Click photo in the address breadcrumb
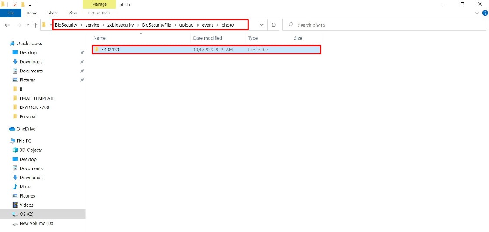Image resolution: width=489 pixels, height=232 pixels. click(x=227, y=25)
